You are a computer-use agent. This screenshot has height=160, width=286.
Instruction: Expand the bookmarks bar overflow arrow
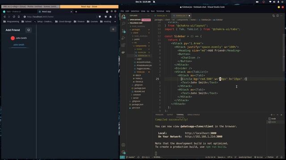coord(115,22)
